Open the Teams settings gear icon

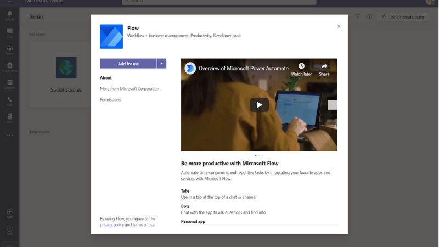(x=369, y=17)
